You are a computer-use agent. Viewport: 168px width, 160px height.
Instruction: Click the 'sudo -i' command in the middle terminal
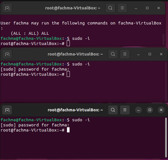coord(81,64)
